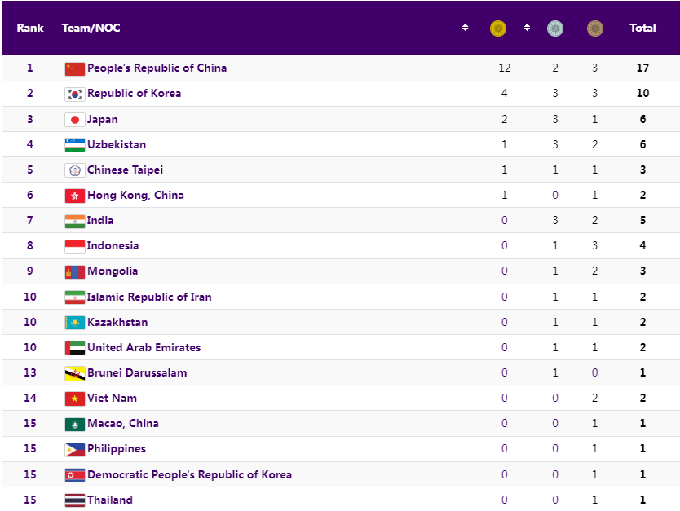Sort using arrows between gold and silver icons
This screenshot has height=511, width=680.
(x=527, y=28)
